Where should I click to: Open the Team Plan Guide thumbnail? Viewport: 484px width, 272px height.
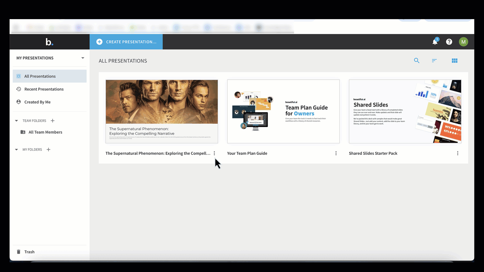click(283, 112)
